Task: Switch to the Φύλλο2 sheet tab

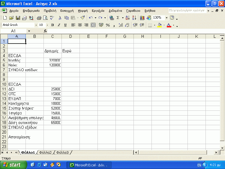Action: click(45, 152)
